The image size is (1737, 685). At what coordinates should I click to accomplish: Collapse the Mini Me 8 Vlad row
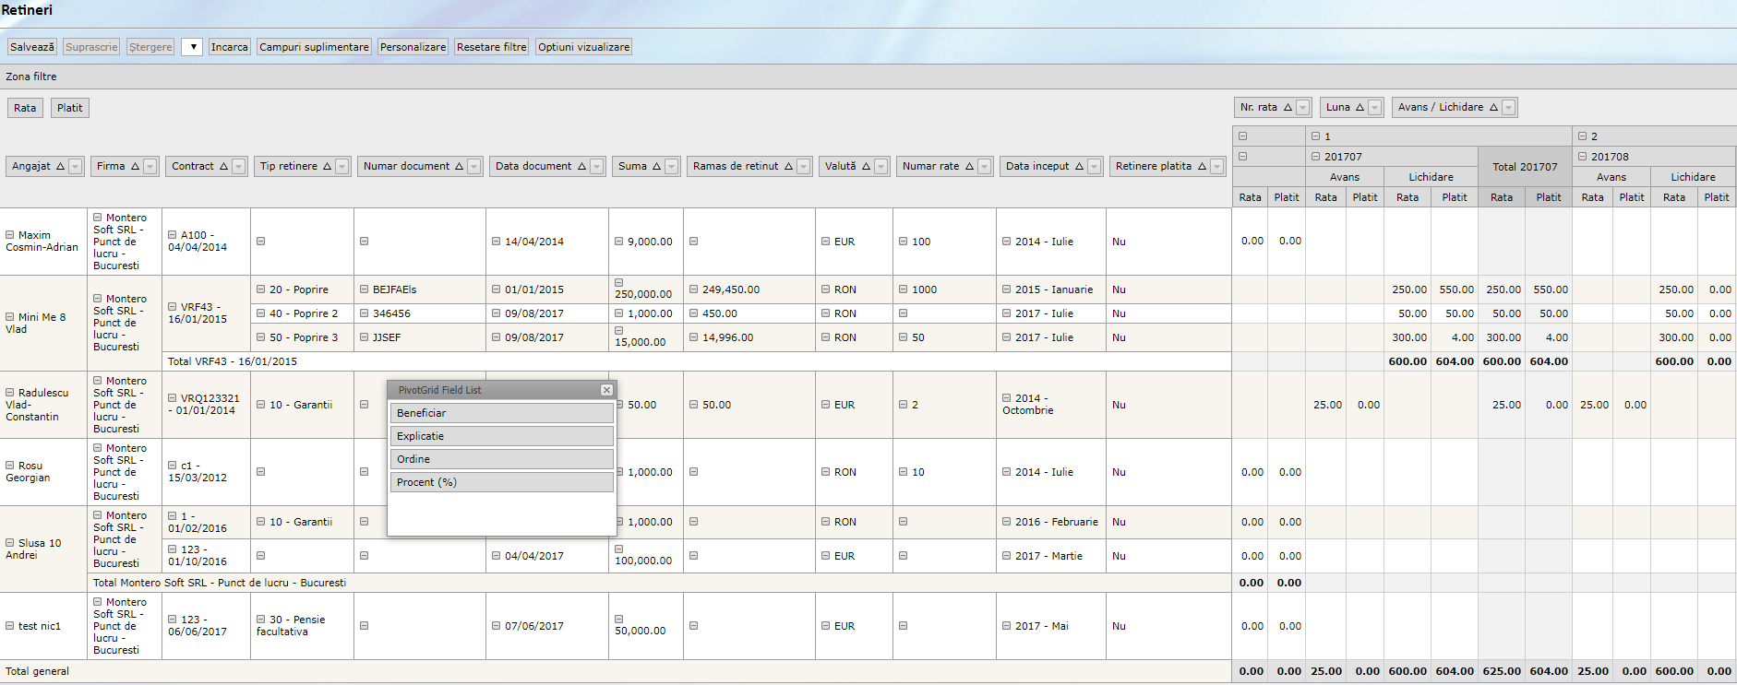[x=10, y=317]
